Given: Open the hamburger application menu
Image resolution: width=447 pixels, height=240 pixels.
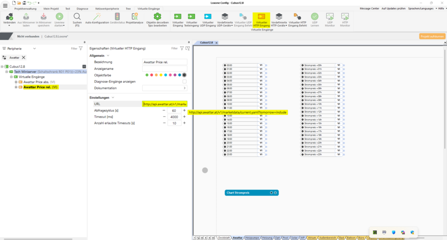Looking at the screenshot, I should click(x=5, y=5).
